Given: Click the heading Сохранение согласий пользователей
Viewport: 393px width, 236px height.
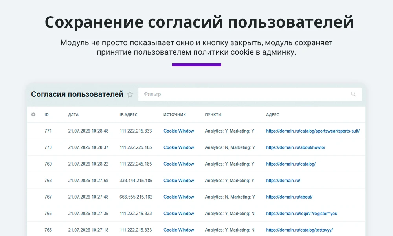Looking at the screenshot, I should (199, 22).
